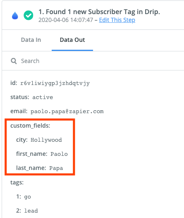Select the id value r6vliwiygp3jzhdqtvjy
Viewport: 184px width, 218px height.
(x=55, y=83)
